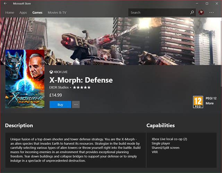222x173 pixels.
Task: Click the Capabilities heading
Action: click(x=161, y=125)
